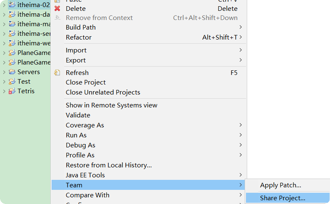This screenshot has width=330, height=204.
Task: Select Restore from Local History
Action: [x=109, y=165]
